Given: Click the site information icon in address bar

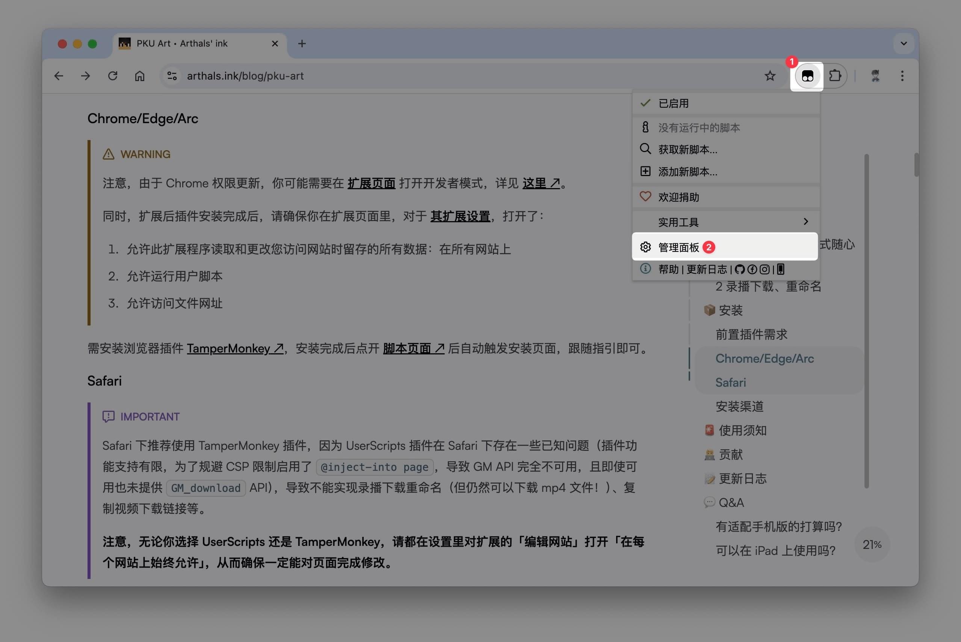Looking at the screenshot, I should [x=172, y=76].
